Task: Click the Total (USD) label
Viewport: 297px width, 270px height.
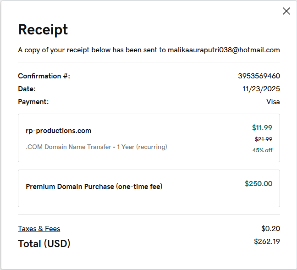Action: [x=44, y=243]
